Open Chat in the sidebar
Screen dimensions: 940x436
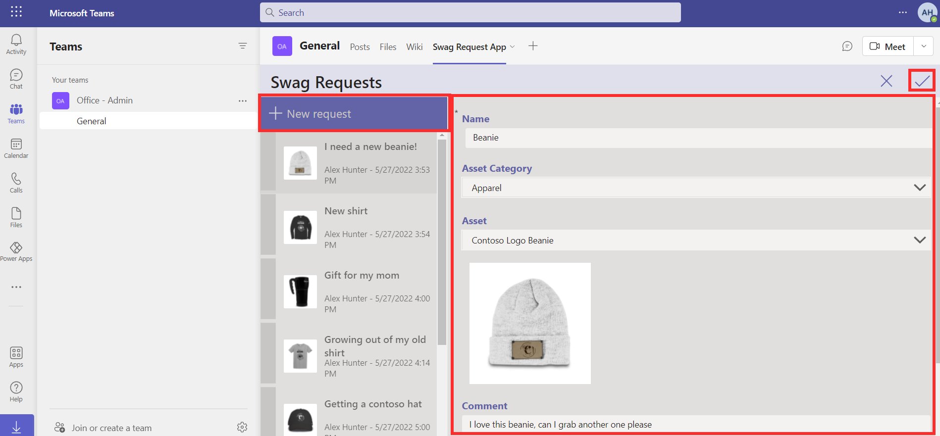click(x=16, y=79)
